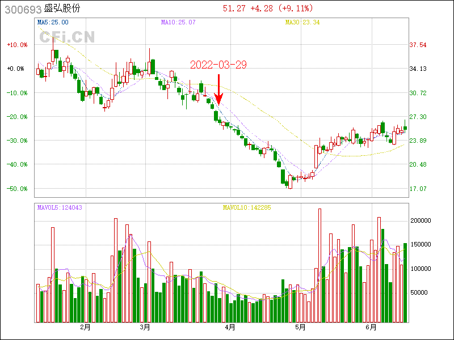Click the 150000 volume axis value

(421, 245)
